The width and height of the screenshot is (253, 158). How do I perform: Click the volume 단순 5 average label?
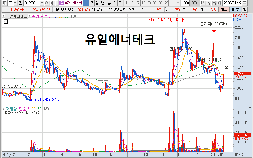24,109
